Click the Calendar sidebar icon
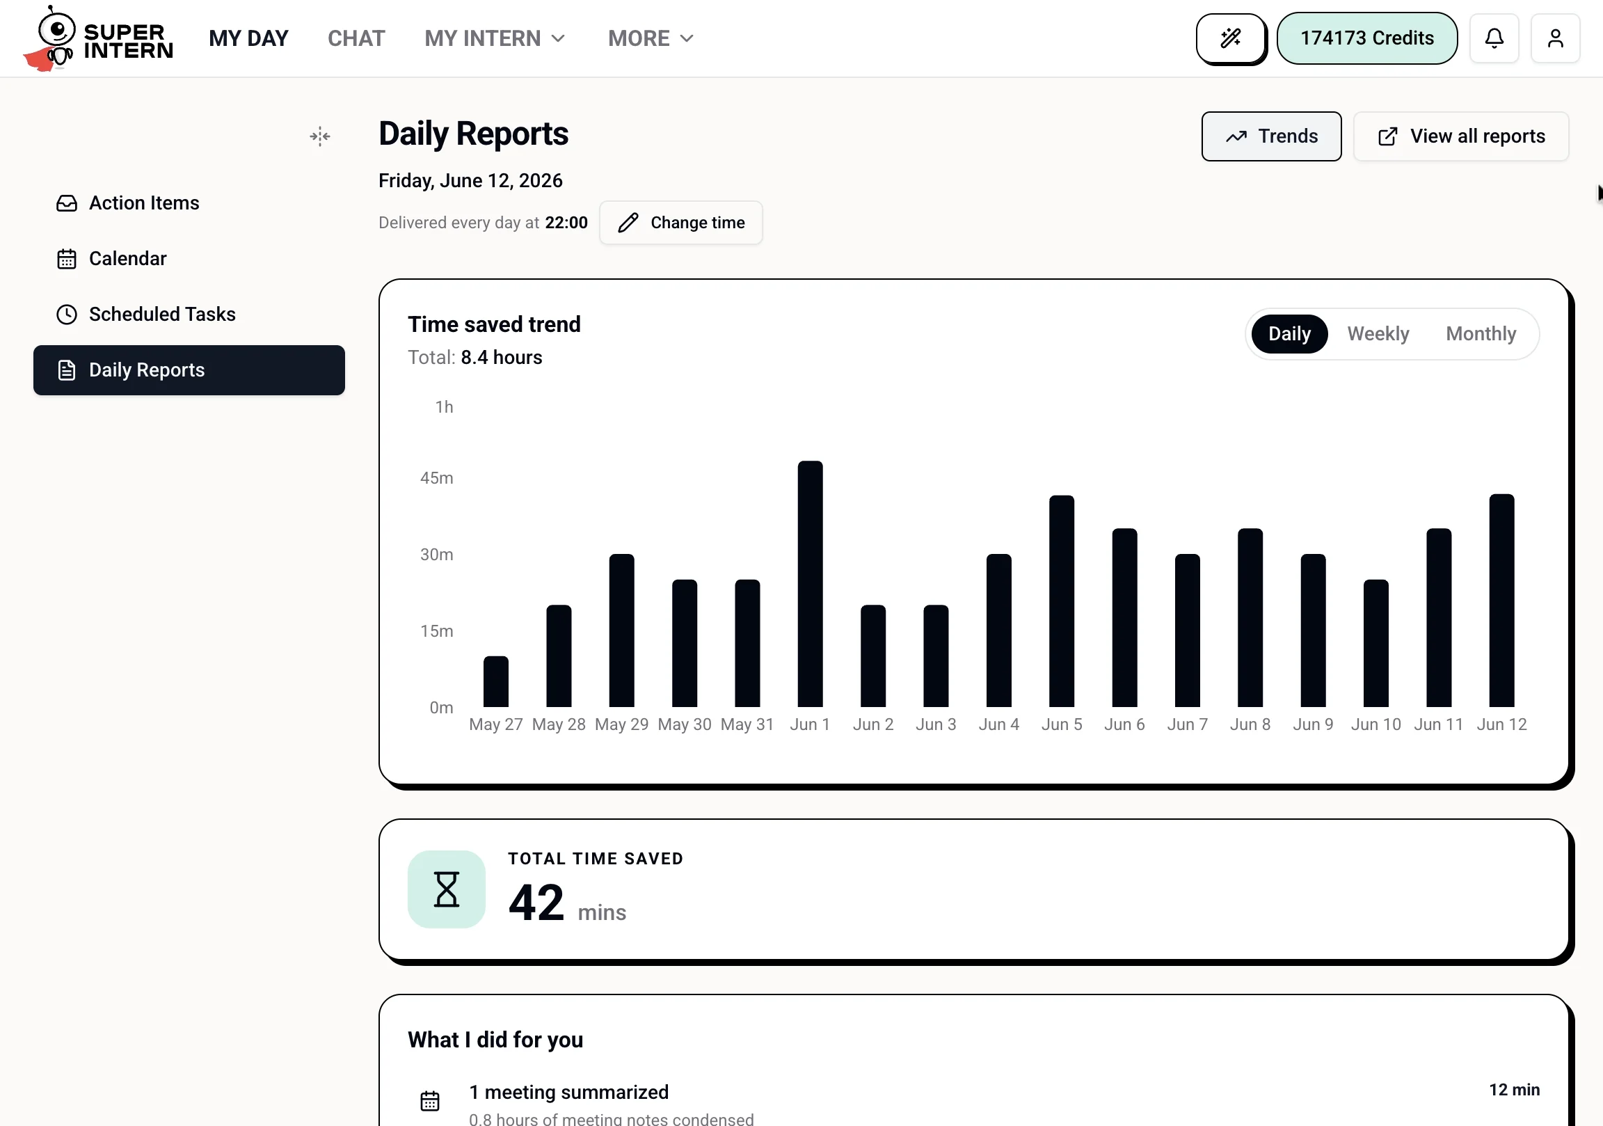Screen dimensions: 1603x1126 click(66, 259)
